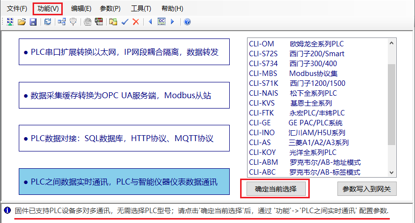Select CLI-OM 欧姆龙全系列PLC row
415x223 pixels.
318,44
